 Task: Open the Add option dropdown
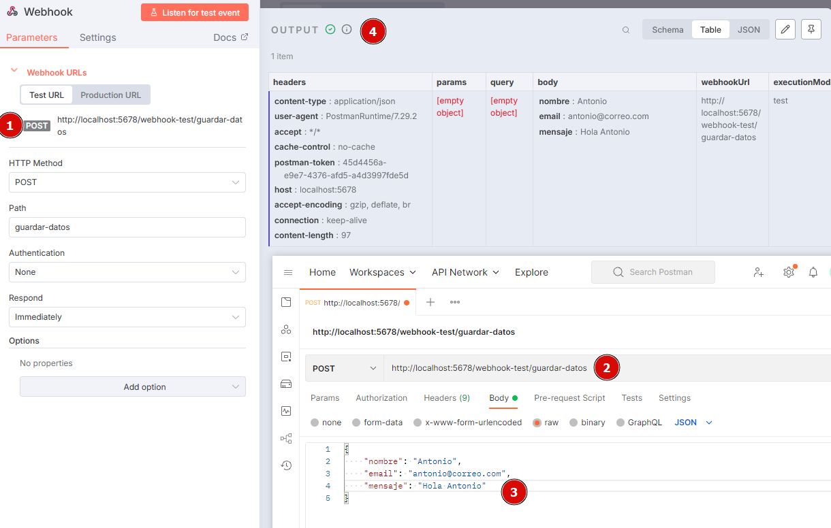[133, 386]
